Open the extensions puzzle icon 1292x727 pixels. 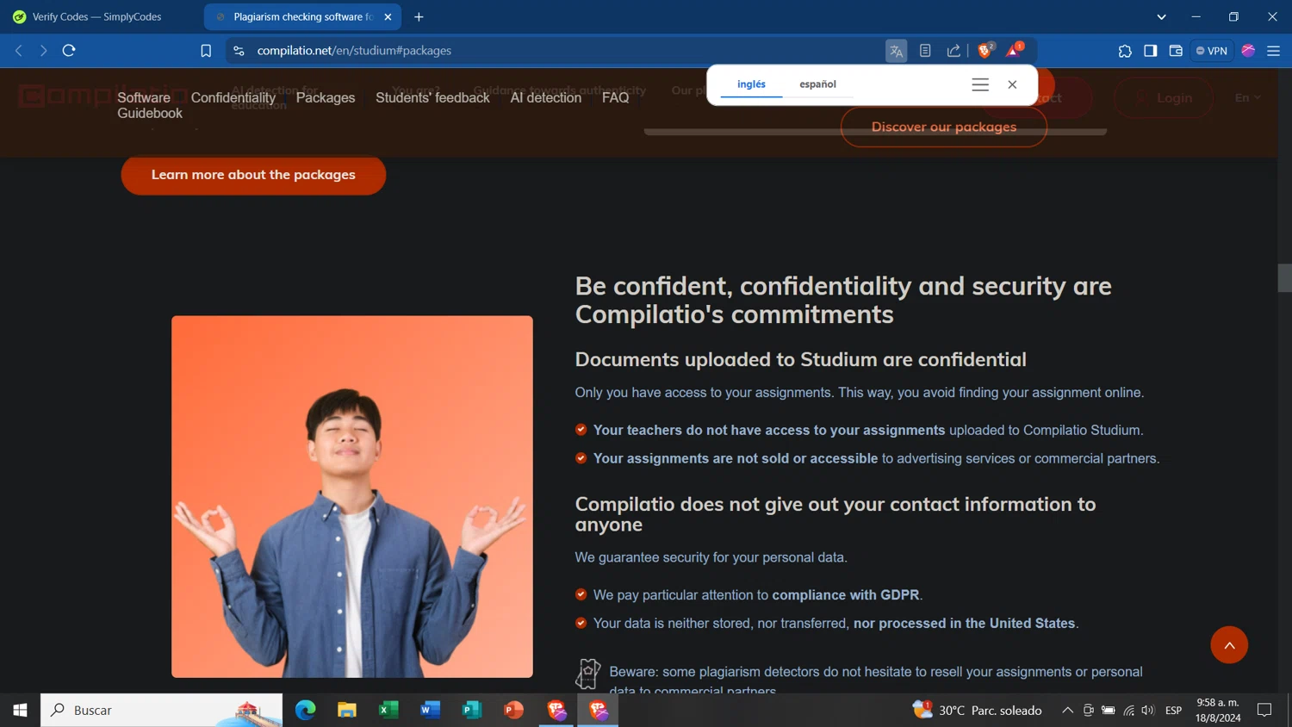(x=1125, y=51)
